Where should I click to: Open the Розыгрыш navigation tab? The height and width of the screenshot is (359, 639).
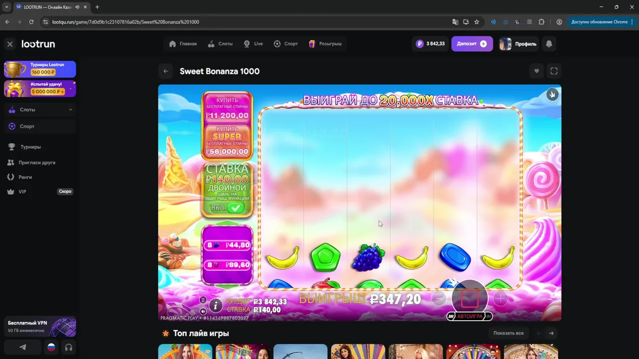(325, 44)
